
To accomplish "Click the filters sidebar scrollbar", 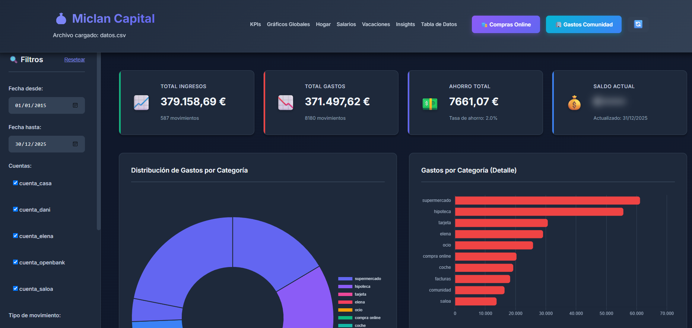I will coord(99,141).
